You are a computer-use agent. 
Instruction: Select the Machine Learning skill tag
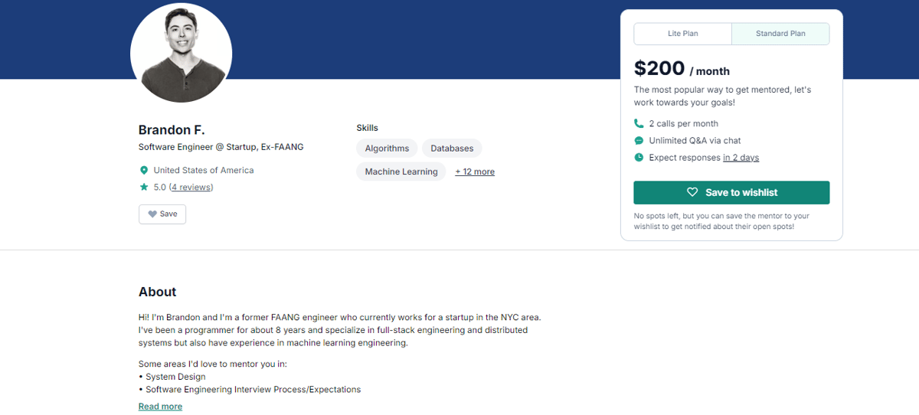pos(401,172)
